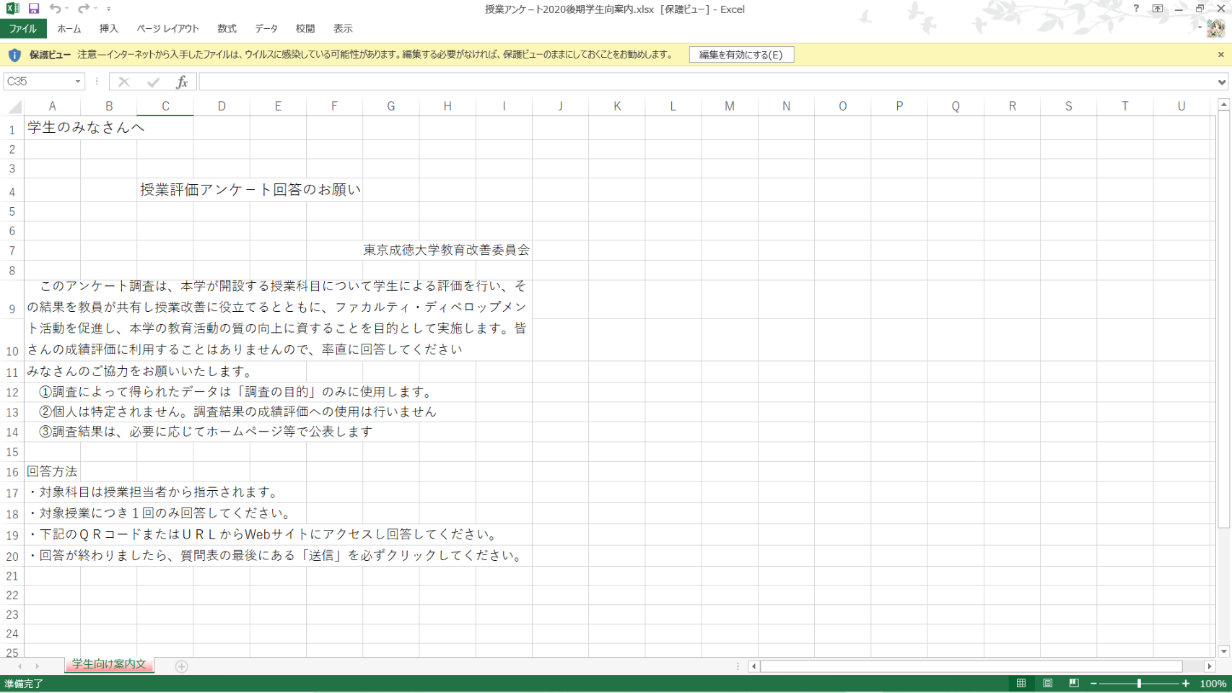Switch to Page Layout view
This screenshot has height=693, width=1232.
(x=1047, y=684)
